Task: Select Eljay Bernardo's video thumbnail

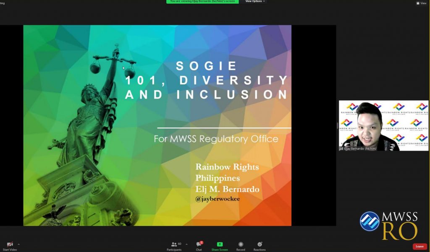Action: 383,125
